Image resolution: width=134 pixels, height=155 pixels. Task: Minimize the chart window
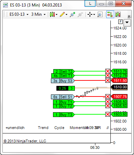pos(102,3)
